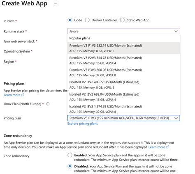Open Learn more link in Zone redundancy description
Image resolution: width=195 pixels, height=174 pixels.
159,147
